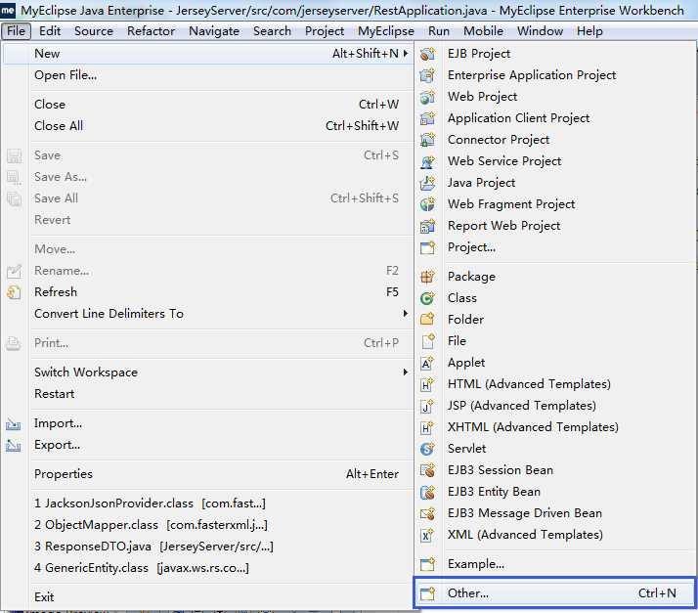Click the EJB3 Session Bean icon

click(427, 470)
